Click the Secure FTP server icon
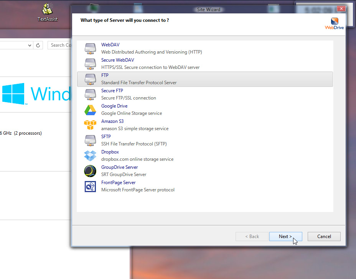The width and height of the screenshot is (356, 279). [90, 95]
